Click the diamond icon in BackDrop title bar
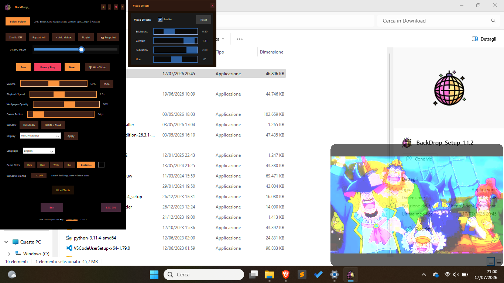The width and height of the screenshot is (504, 283). pyautogui.click(x=103, y=7)
